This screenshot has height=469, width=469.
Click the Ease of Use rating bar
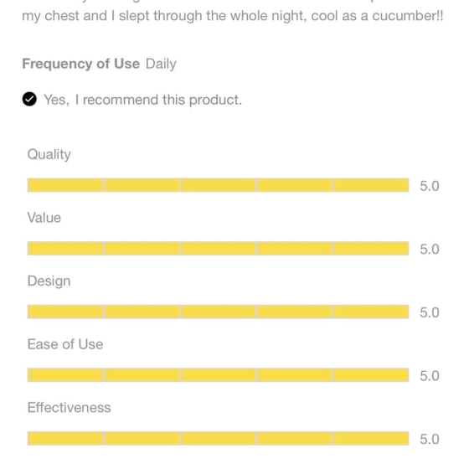(x=218, y=375)
